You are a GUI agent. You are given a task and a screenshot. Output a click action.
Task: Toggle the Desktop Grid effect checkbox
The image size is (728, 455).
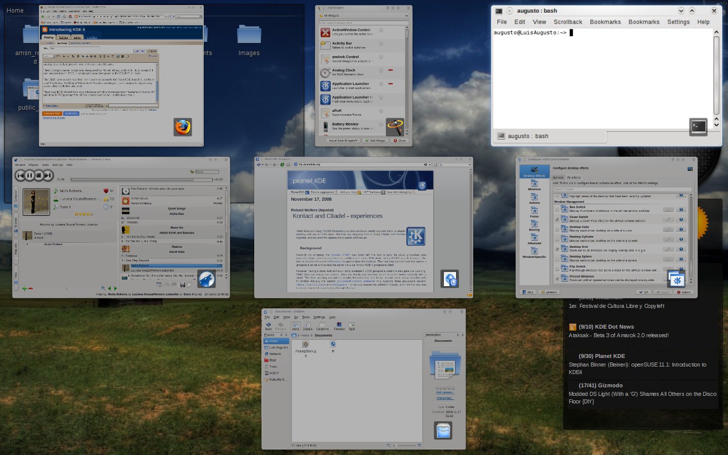point(557,249)
